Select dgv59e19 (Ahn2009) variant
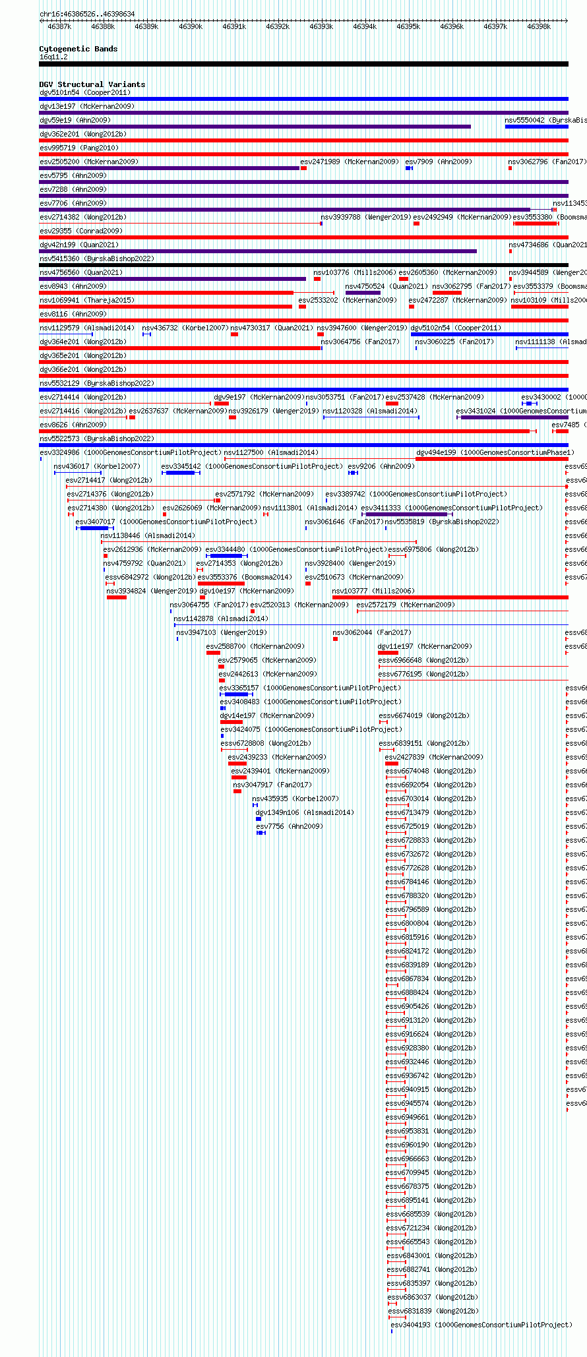587x1357 pixels. pos(75,120)
